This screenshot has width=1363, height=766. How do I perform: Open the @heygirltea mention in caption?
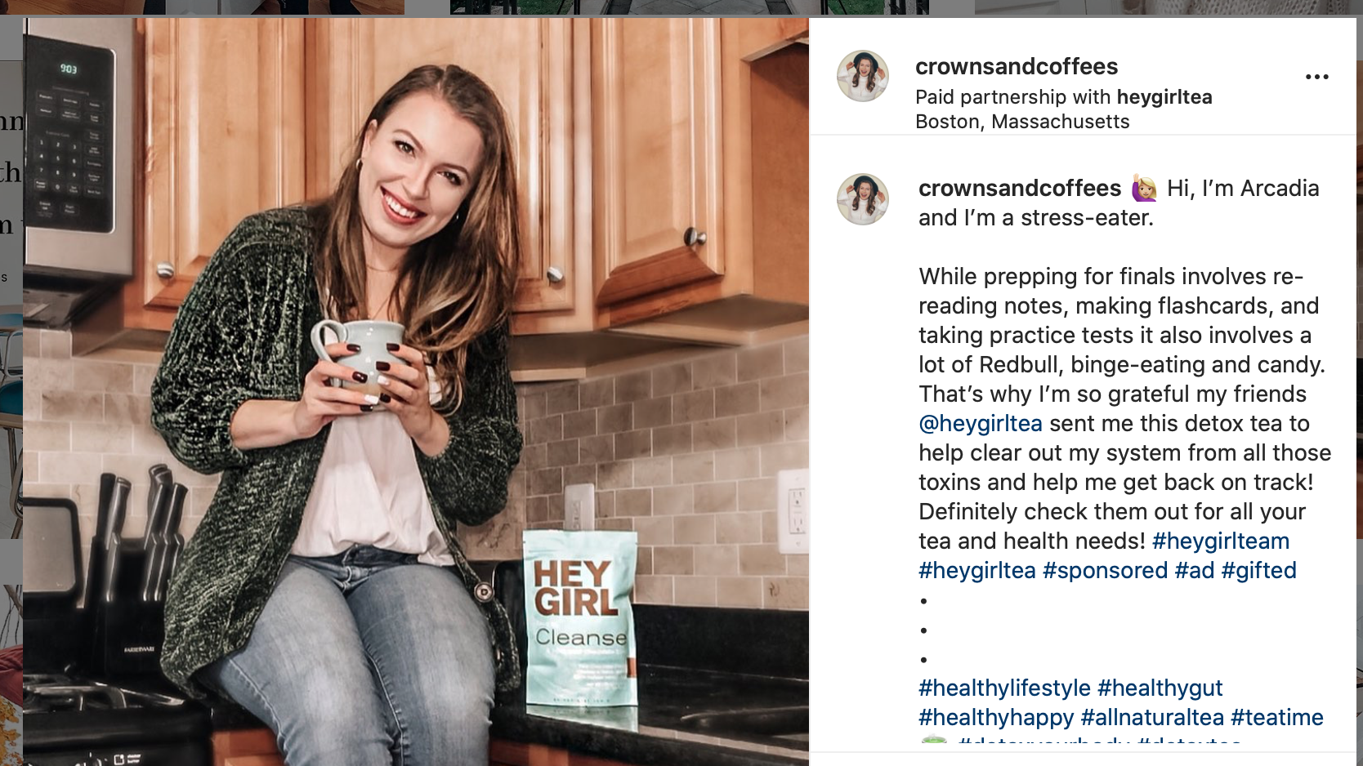click(981, 424)
